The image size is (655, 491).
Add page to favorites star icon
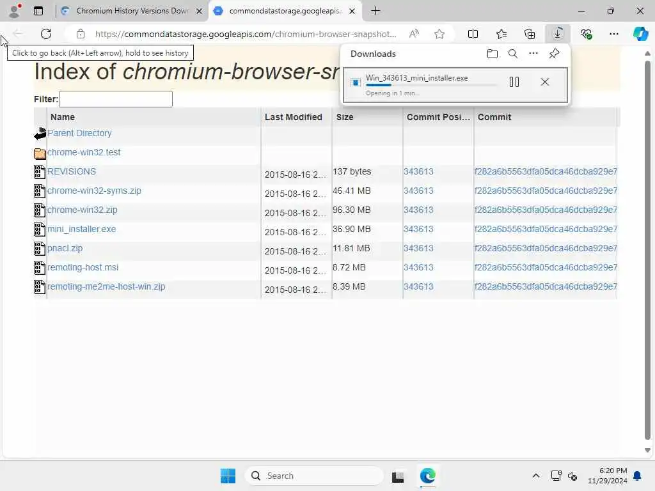coord(439,34)
